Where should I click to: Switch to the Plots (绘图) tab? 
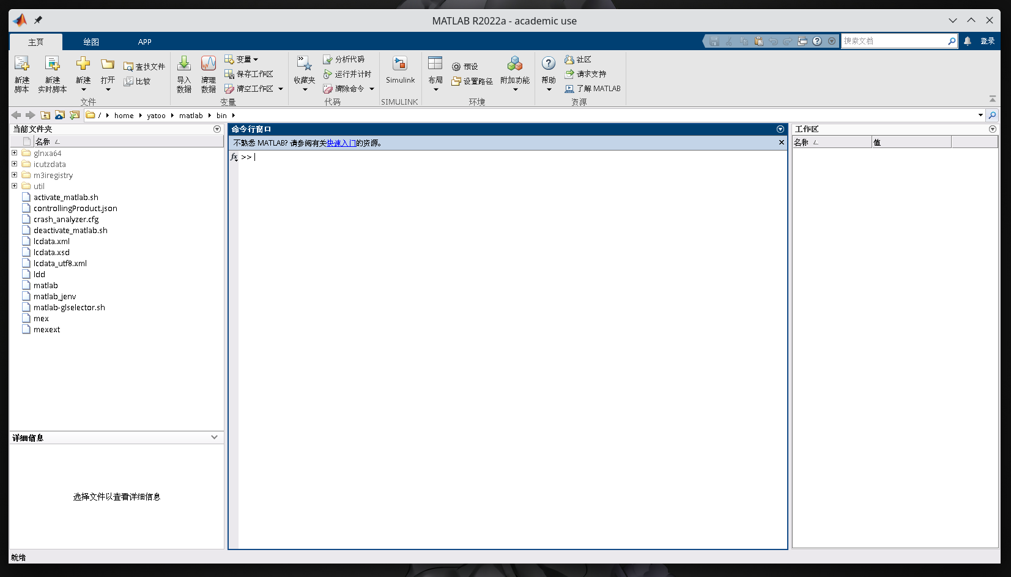click(x=91, y=42)
